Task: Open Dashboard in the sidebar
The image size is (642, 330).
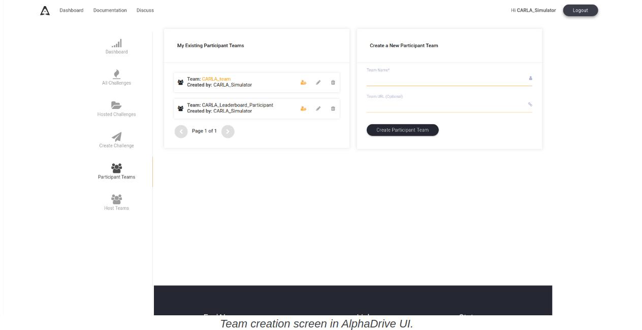Action: pos(116,47)
